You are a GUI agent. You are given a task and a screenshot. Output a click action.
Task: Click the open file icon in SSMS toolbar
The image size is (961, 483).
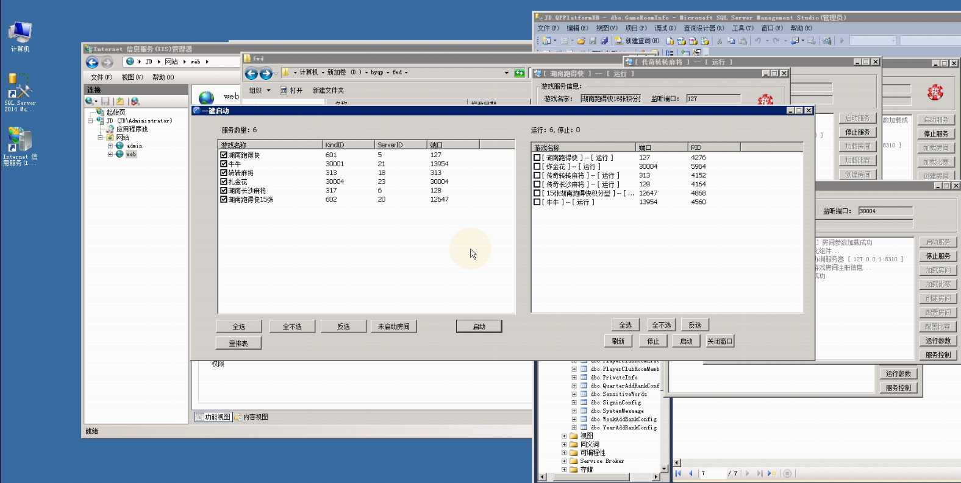tap(581, 41)
